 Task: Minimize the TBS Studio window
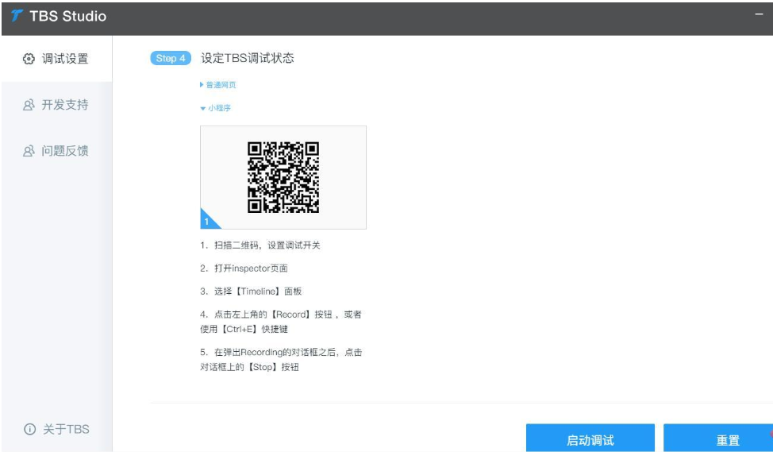[x=760, y=14]
